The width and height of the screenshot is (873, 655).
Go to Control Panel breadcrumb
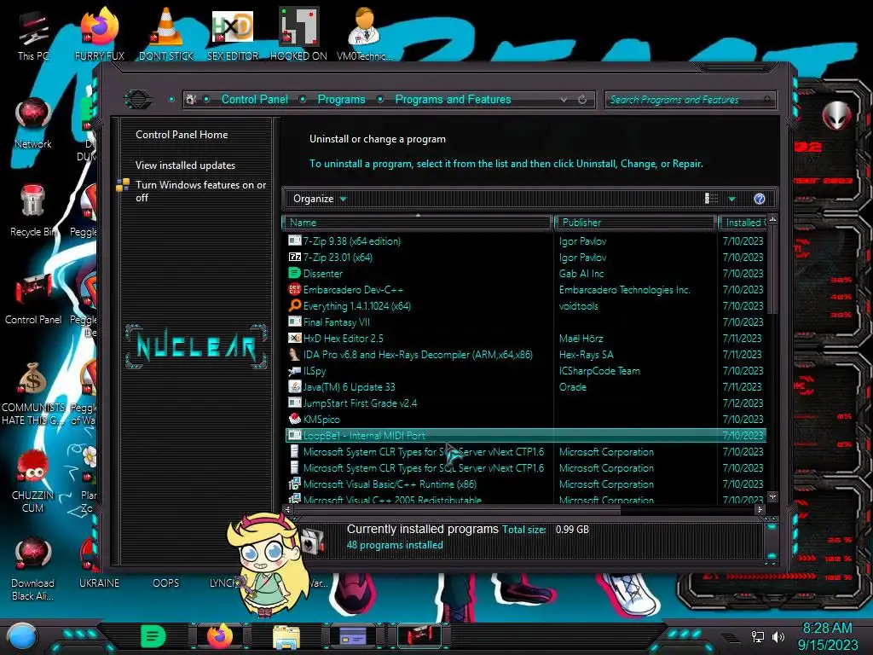254,99
